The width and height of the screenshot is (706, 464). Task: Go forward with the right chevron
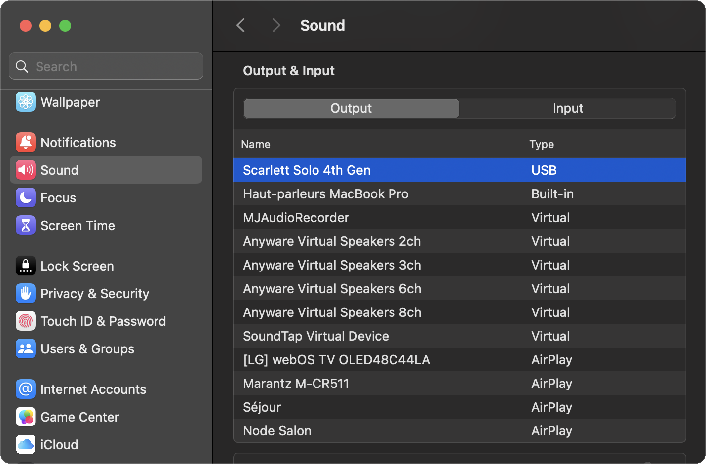[276, 25]
